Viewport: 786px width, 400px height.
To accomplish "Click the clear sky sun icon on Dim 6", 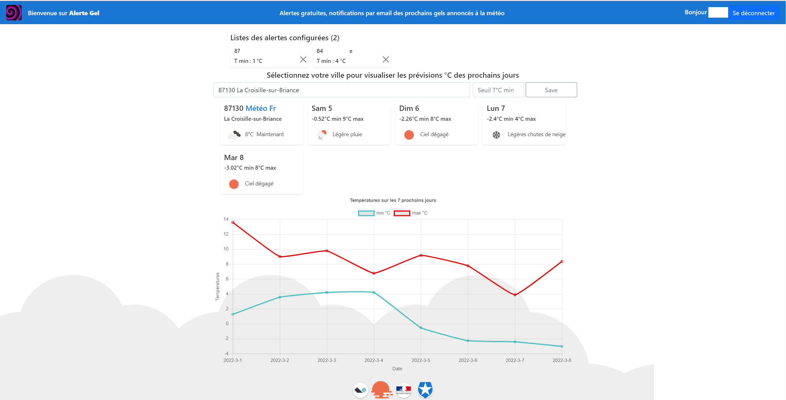I will 409,135.
